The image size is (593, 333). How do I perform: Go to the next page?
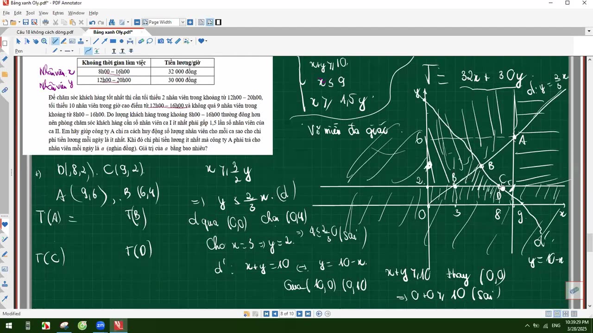299,314
